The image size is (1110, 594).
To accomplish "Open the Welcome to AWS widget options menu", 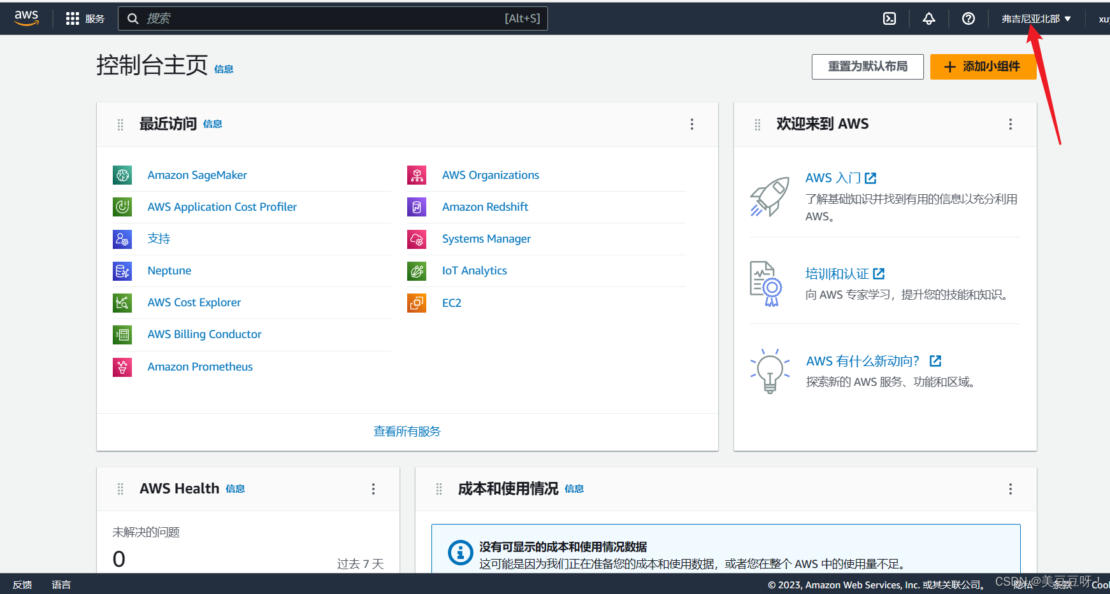I will click(x=1011, y=124).
